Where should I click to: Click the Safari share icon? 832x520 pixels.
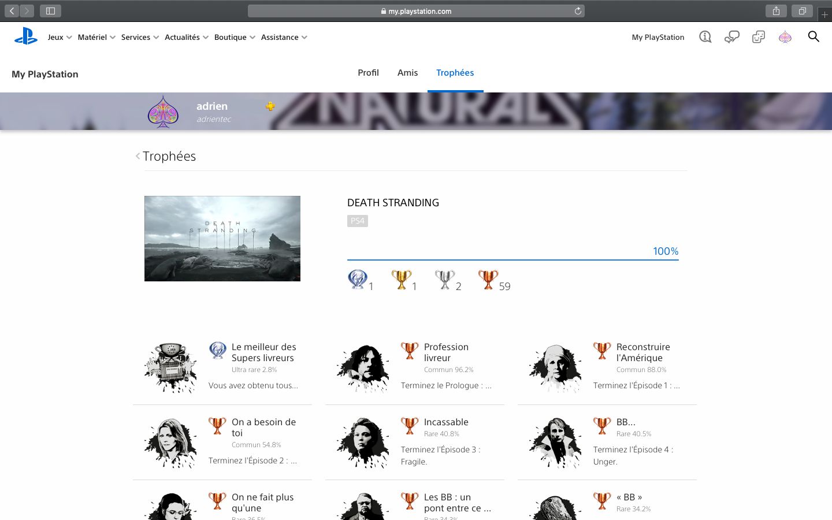776,11
